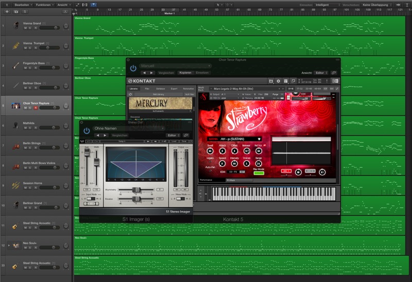Click the Vienna Grand pan knob
Viewport: 412px width, 282px height.
click(x=66, y=26)
